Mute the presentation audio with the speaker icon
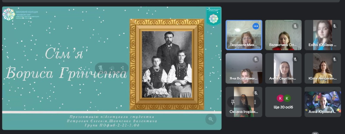This screenshot has height=134, width=345. pyautogui.click(x=112, y=68)
